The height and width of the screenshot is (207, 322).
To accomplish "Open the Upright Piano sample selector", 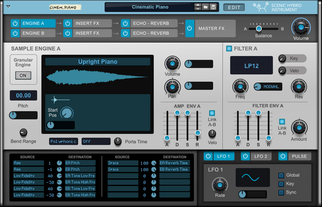I will (x=98, y=62).
